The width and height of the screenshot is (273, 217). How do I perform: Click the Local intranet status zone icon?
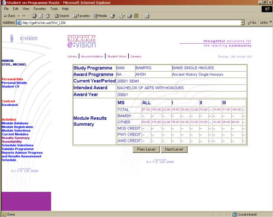click(x=235, y=214)
